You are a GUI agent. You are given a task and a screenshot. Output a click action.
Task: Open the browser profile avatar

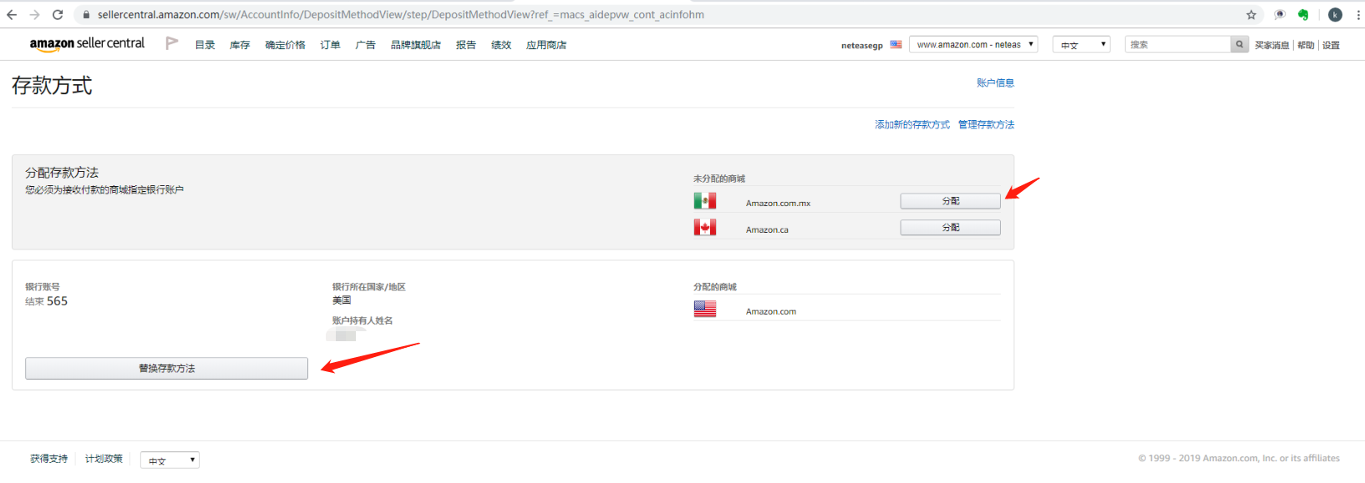click(x=1335, y=15)
